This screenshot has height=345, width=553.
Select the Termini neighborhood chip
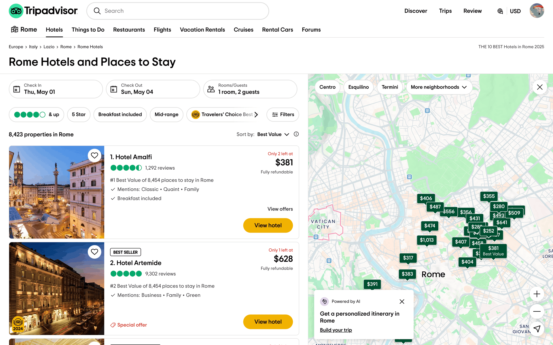pos(390,87)
